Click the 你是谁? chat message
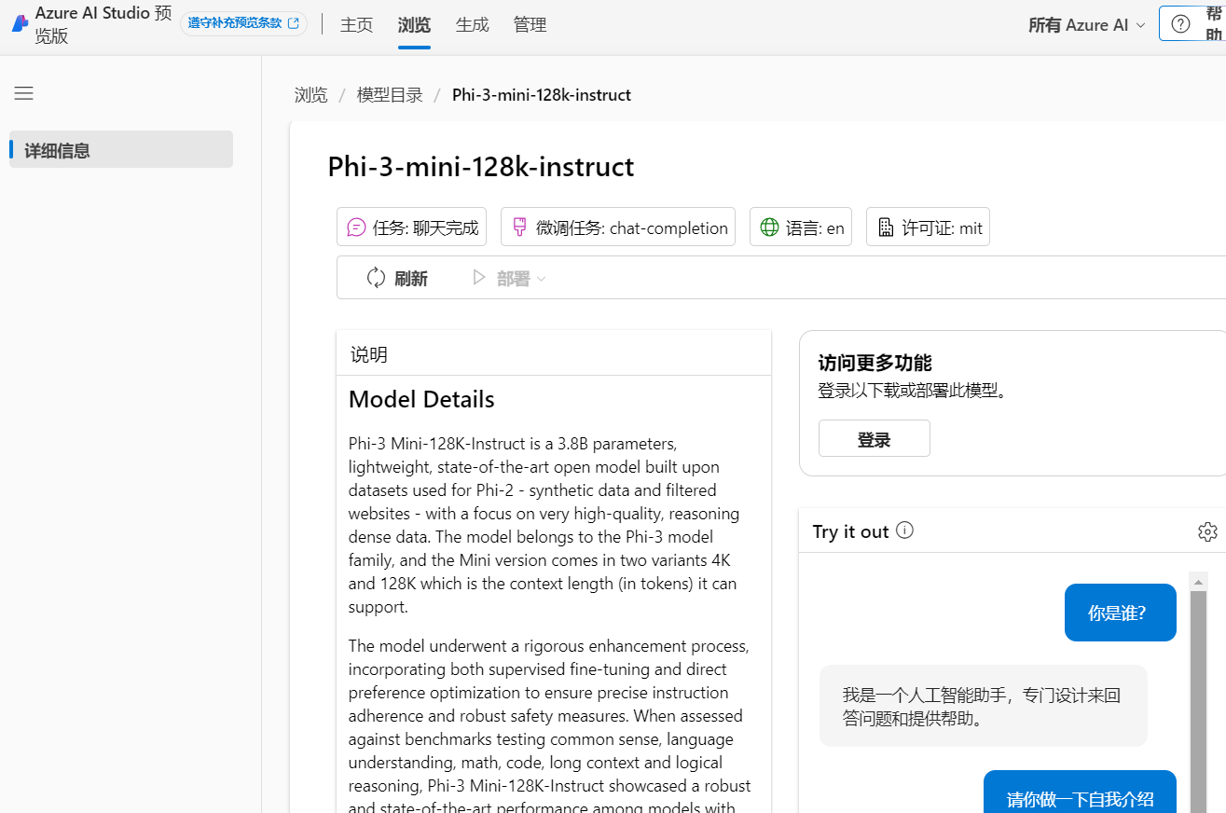This screenshot has height=813, width=1226. click(x=1121, y=613)
